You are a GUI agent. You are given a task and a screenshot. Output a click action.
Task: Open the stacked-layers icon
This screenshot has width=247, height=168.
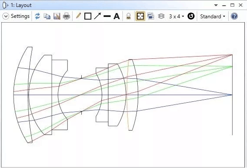click(161, 16)
